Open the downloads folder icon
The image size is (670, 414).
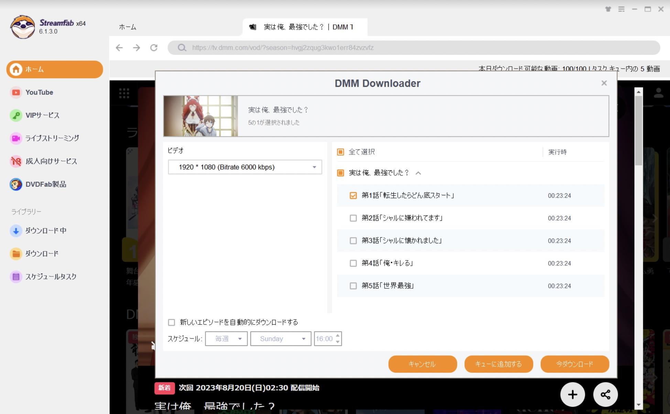click(x=16, y=254)
